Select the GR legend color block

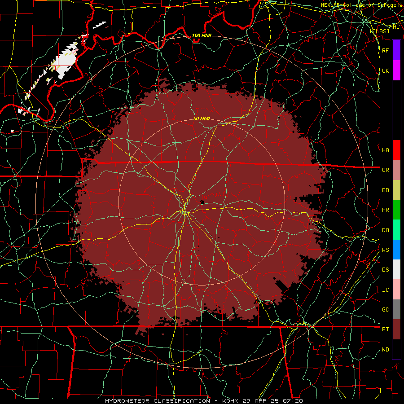click(x=396, y=170)
